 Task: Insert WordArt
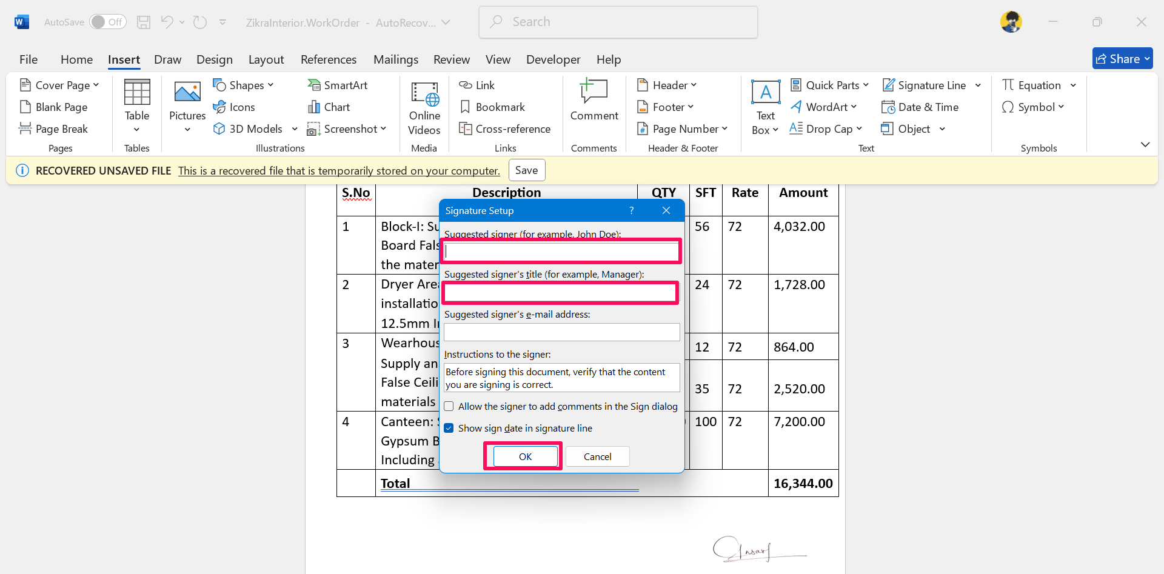tap(824, 107)
